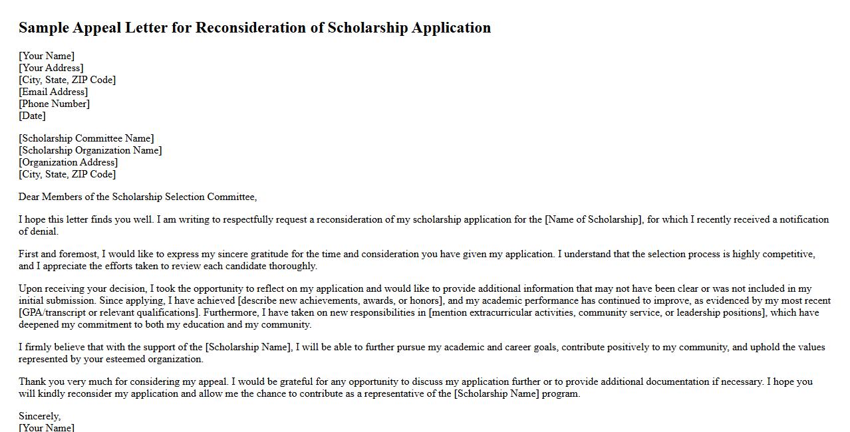Click the [Scholarship Committee Name] line
The height and width of the screenshot is (432, 850).
pos(86,138)
